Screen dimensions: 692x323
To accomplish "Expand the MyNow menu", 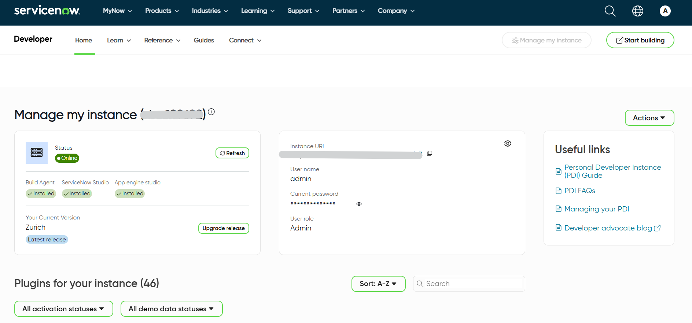I will [117, 11].
